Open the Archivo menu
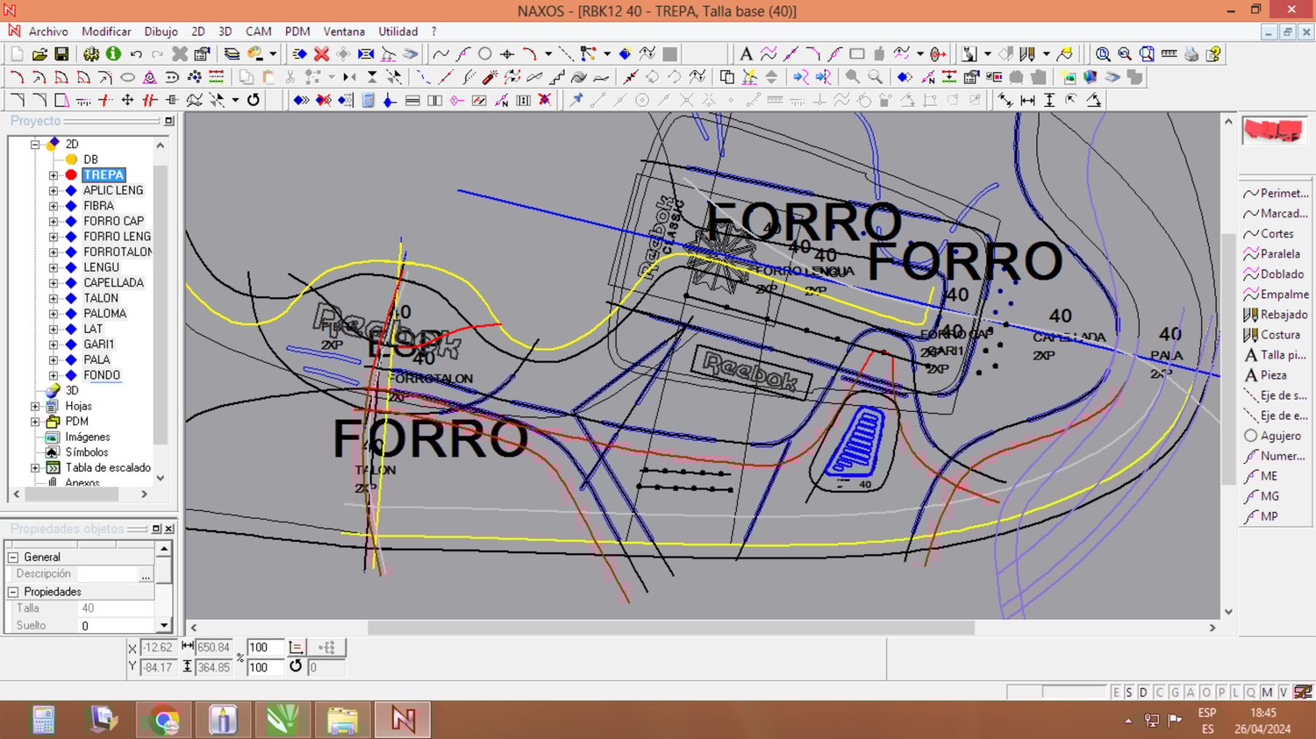 [48, 32]
